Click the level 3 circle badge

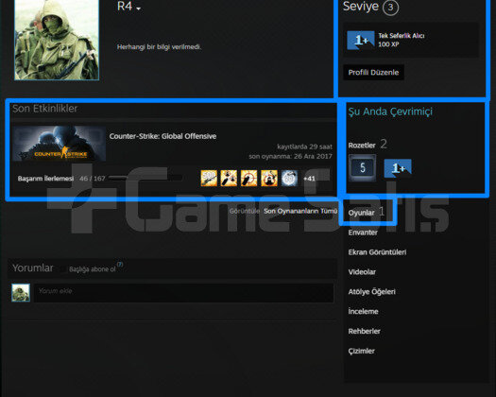tap(391, 7)
